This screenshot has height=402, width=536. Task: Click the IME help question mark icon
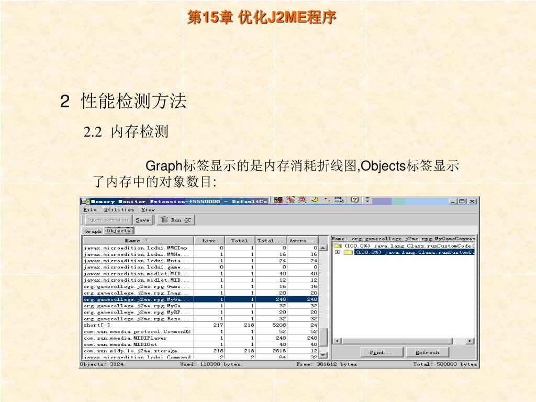pos(355,199)
